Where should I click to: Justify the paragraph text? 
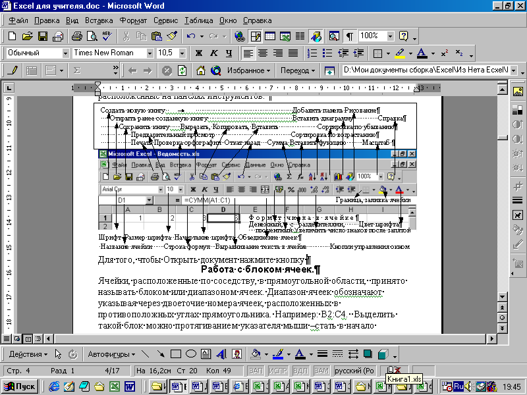(x=293, y=53)
